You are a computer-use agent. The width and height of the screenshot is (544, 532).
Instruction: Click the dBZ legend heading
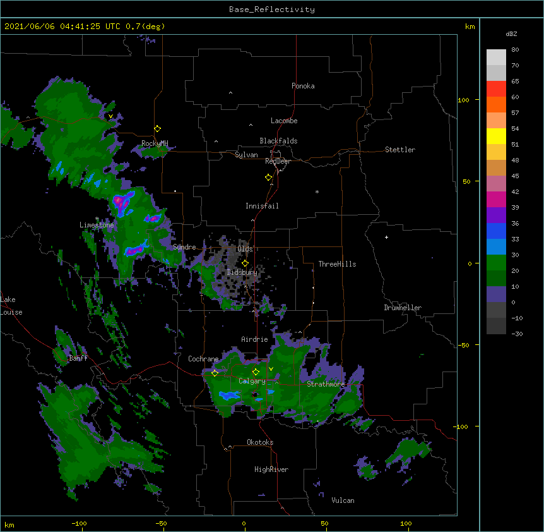[x=511, y=33]
